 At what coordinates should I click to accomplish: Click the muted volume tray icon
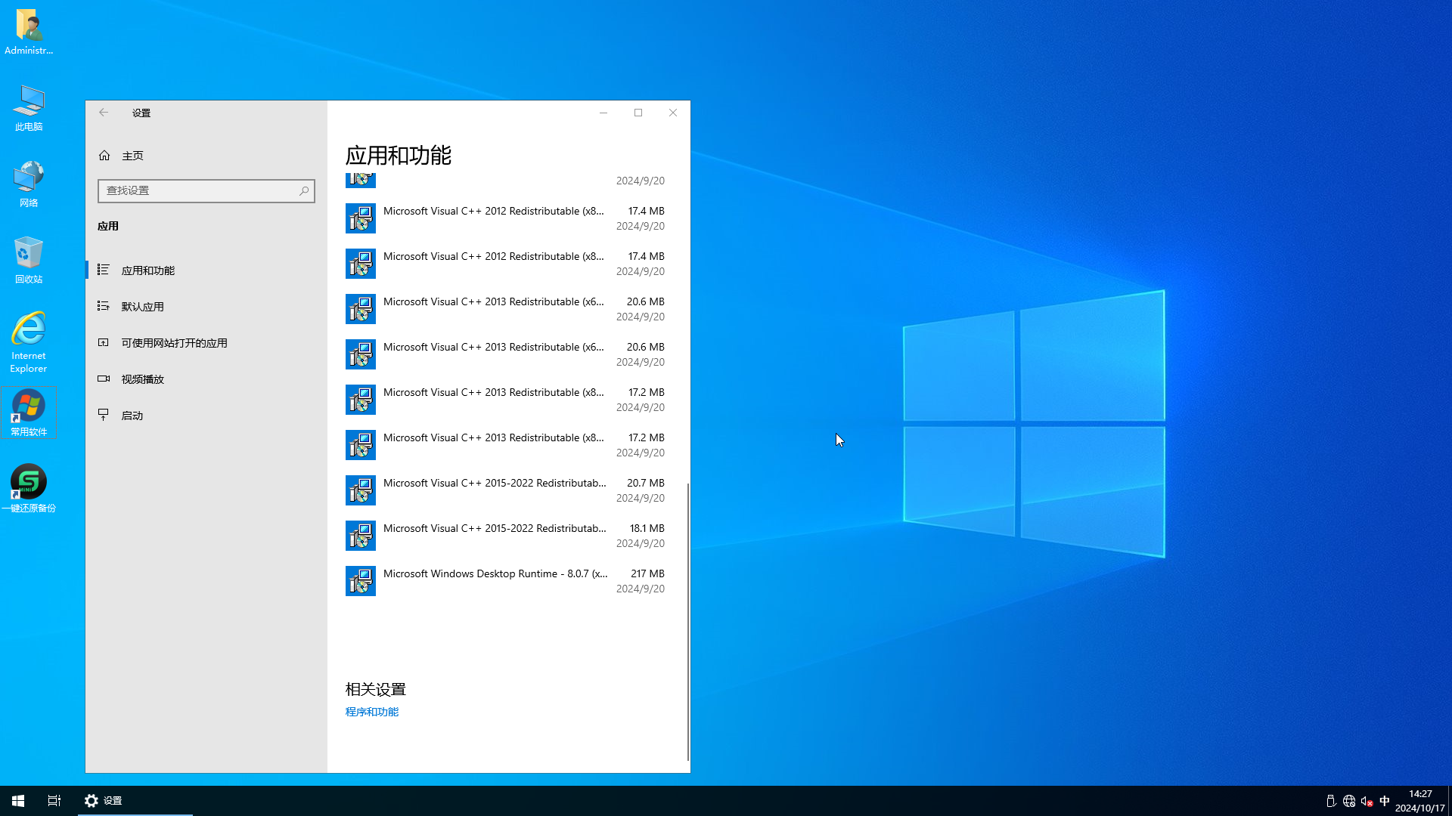tap(1367, 801)
